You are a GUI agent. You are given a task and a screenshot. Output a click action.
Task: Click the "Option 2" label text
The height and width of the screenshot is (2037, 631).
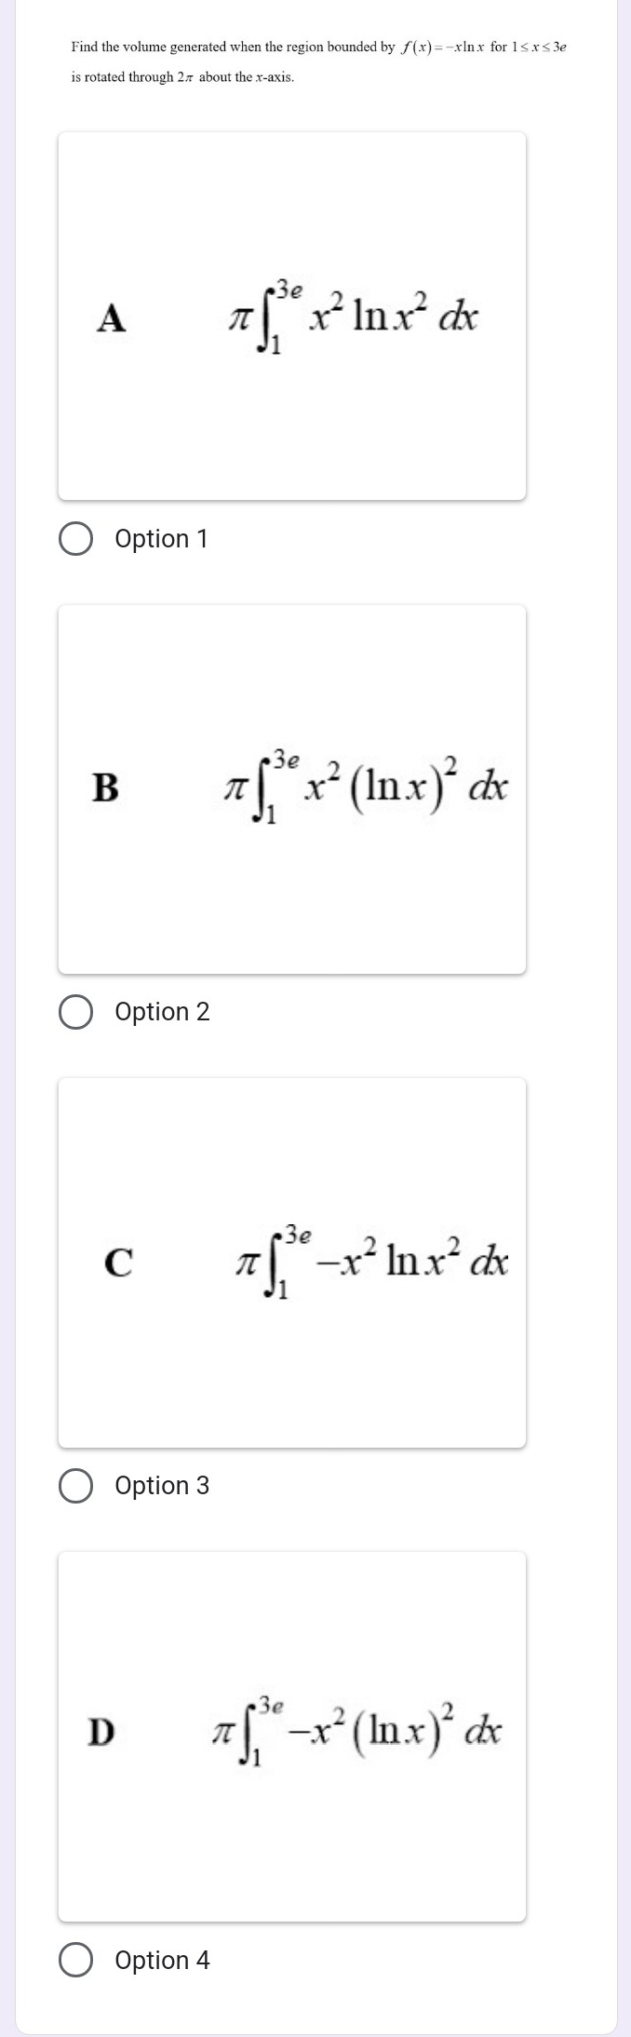click(x=162, y=1012)
